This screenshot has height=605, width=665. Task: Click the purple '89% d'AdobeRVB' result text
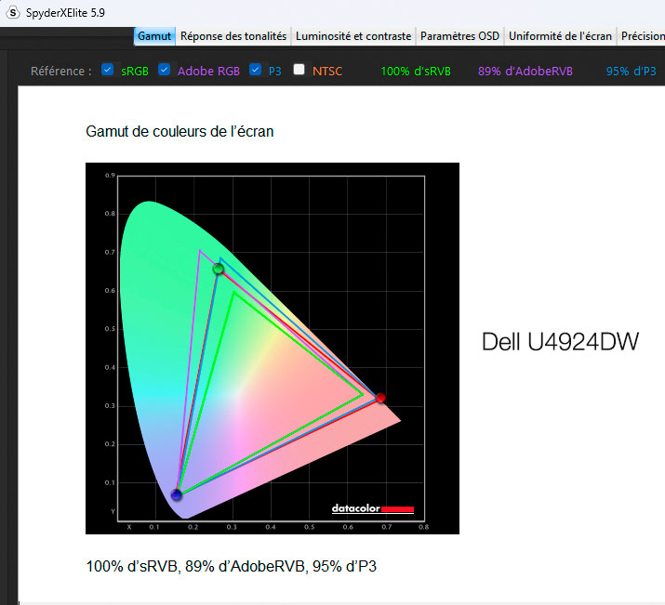[x=525, y=72]
